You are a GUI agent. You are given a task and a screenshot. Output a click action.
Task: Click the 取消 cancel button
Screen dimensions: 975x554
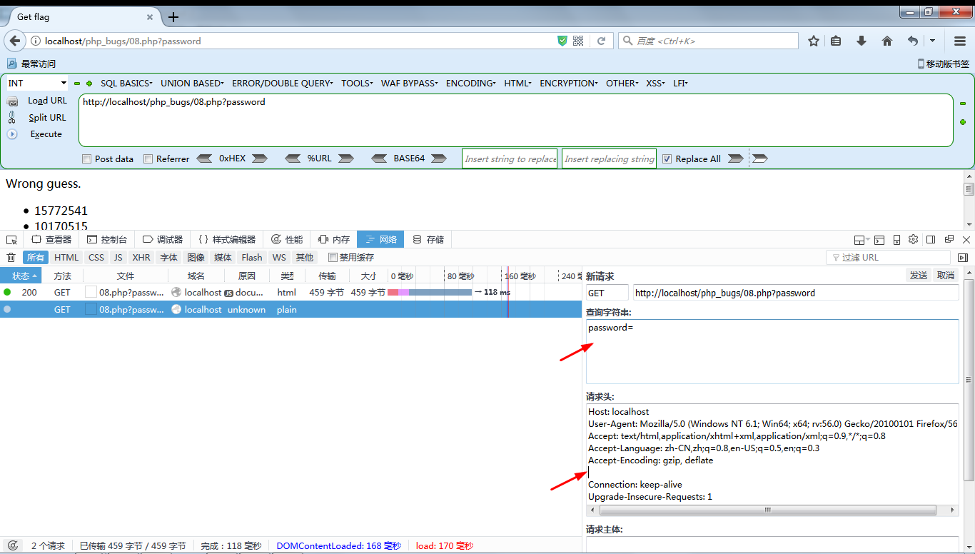pyautogui.click(x=946, y=275)
